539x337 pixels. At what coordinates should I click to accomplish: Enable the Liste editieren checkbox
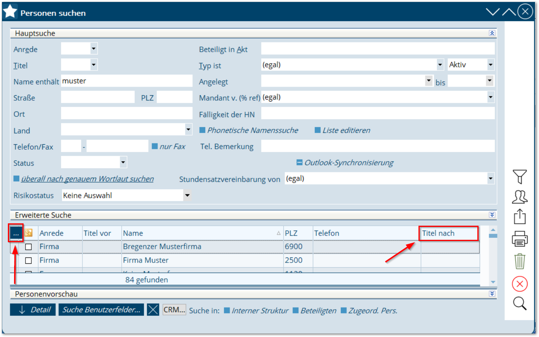[318, 130]
